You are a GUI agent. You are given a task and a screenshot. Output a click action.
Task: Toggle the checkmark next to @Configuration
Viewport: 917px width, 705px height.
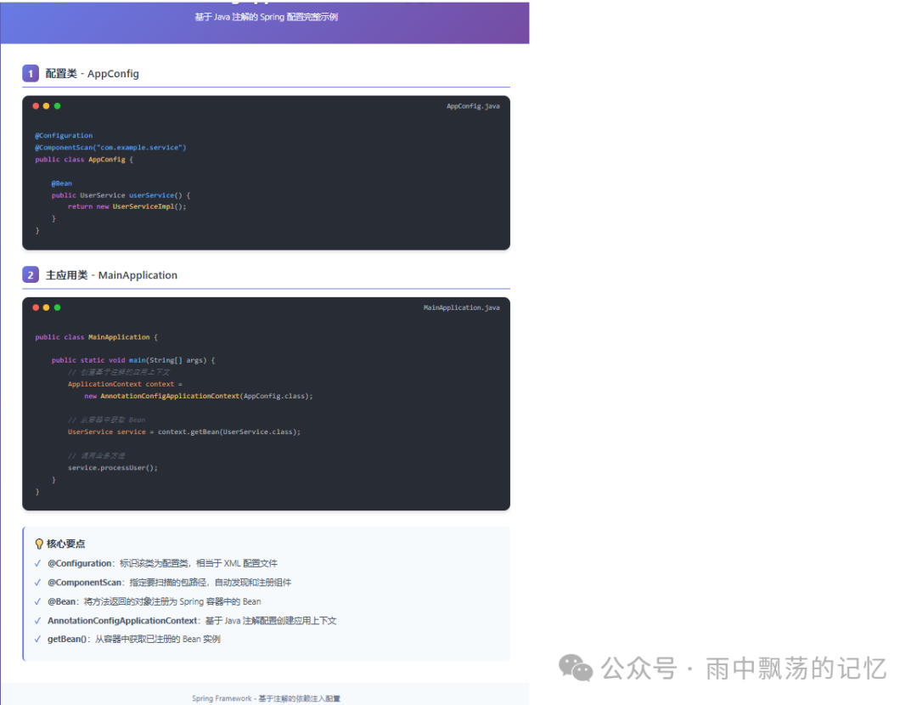(x=37, y=563)
